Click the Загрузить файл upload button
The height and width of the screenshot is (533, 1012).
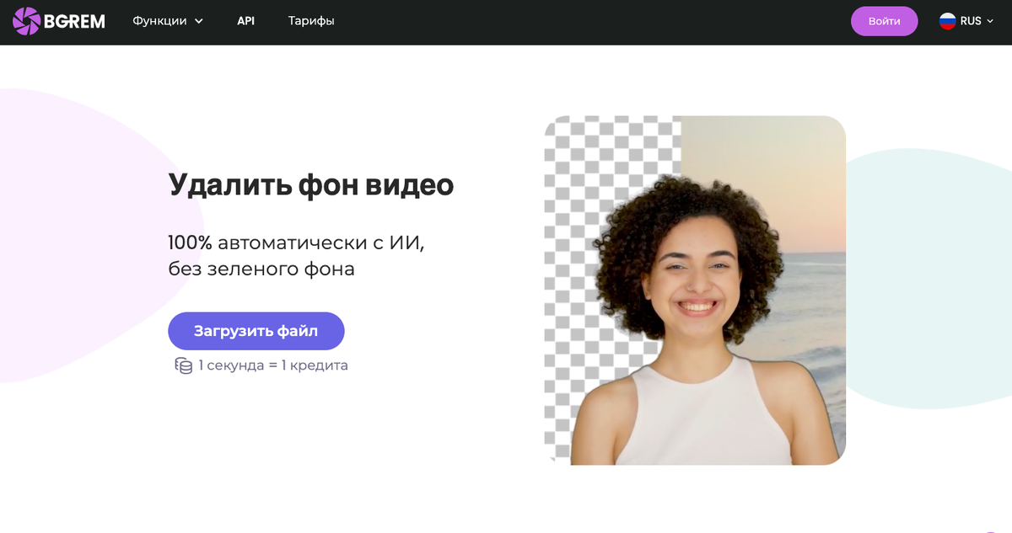coord(256,330)
